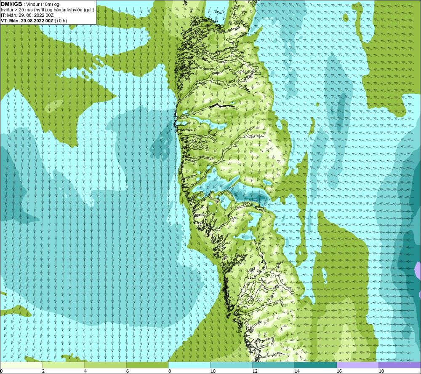Click the light cyan 8–10 m/s legend swatch

tap(189, 365)
